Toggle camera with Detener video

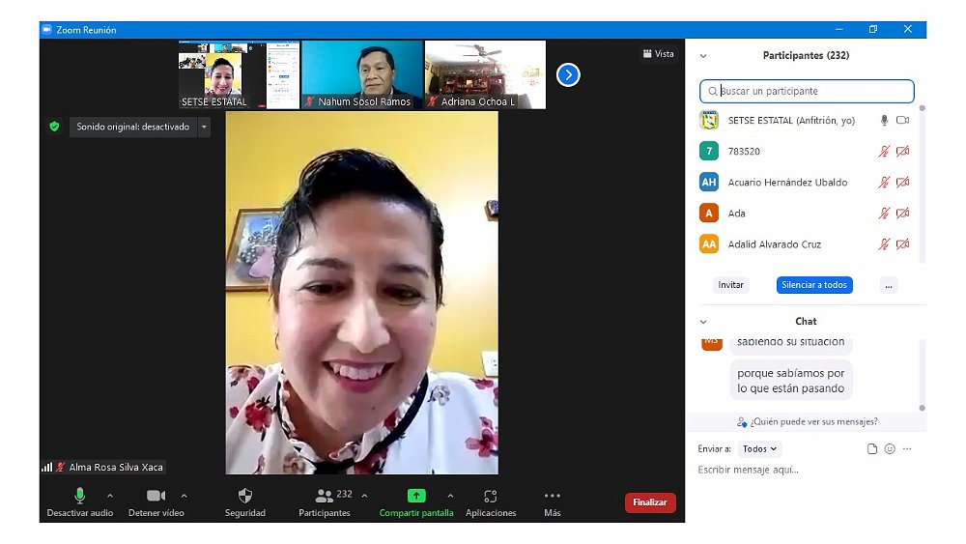(x=156, y=496)
